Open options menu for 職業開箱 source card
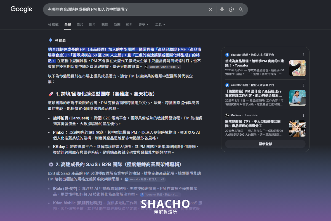331x221 pixels. click(x=303, y=85)
